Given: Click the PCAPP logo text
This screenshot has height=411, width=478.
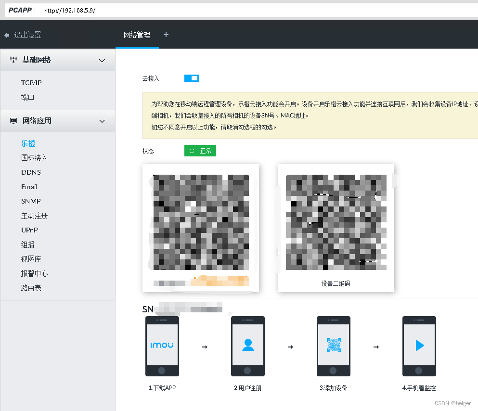Looking at the screenshot, I should pyautogui.click(x=20, y=10).
